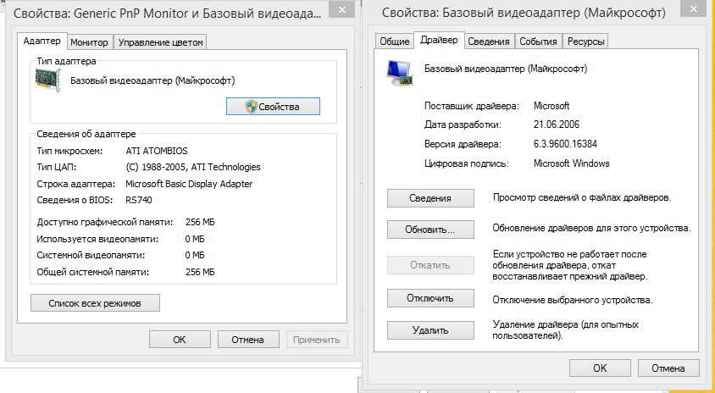Click the Сведения о BIOS label

[x=75, y=200]
